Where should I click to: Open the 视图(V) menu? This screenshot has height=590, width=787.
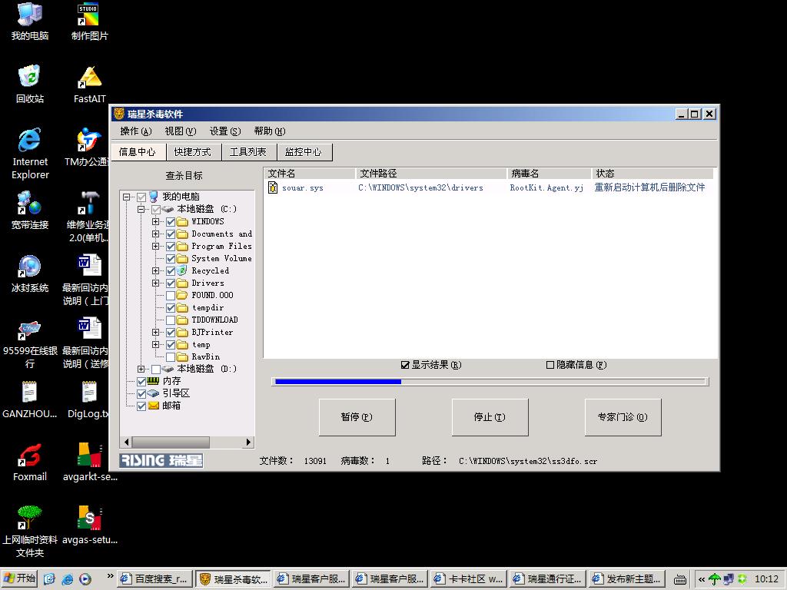point(180,131)
